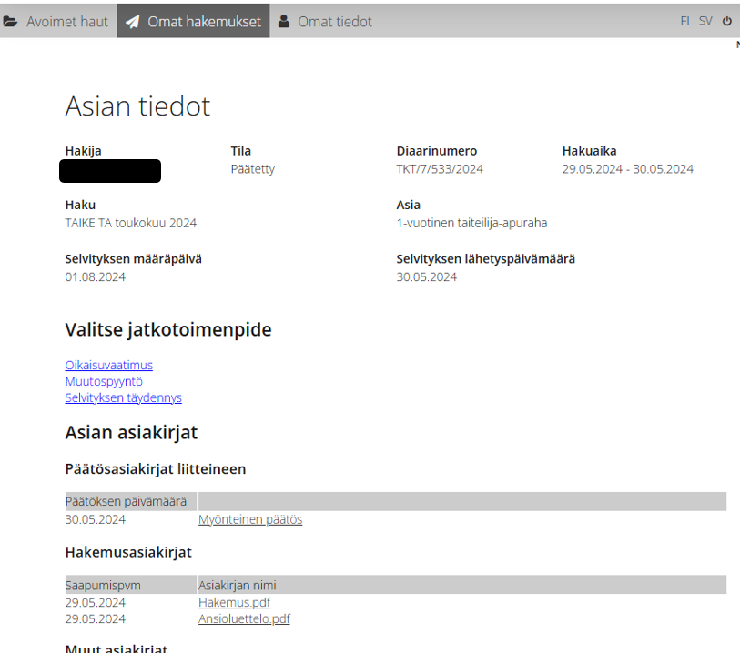Click the open folder icon beside Avoimet haut
The height and width of the screenshot is (653, 740).
click(x=11, y=21)
